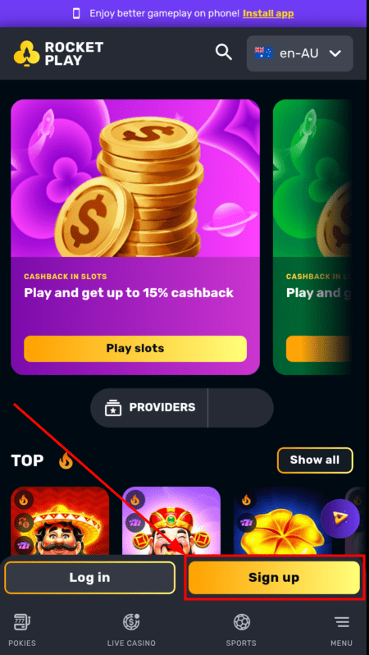Viewport: 369px width, 655px height.
Task: Follow the Install app link
Action: [x=268, y=13]
